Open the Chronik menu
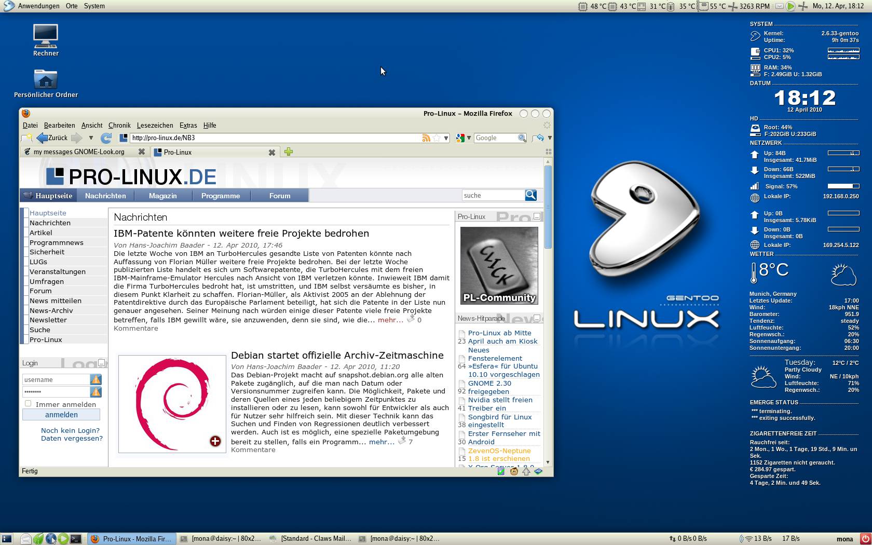 tap(119, 125)
